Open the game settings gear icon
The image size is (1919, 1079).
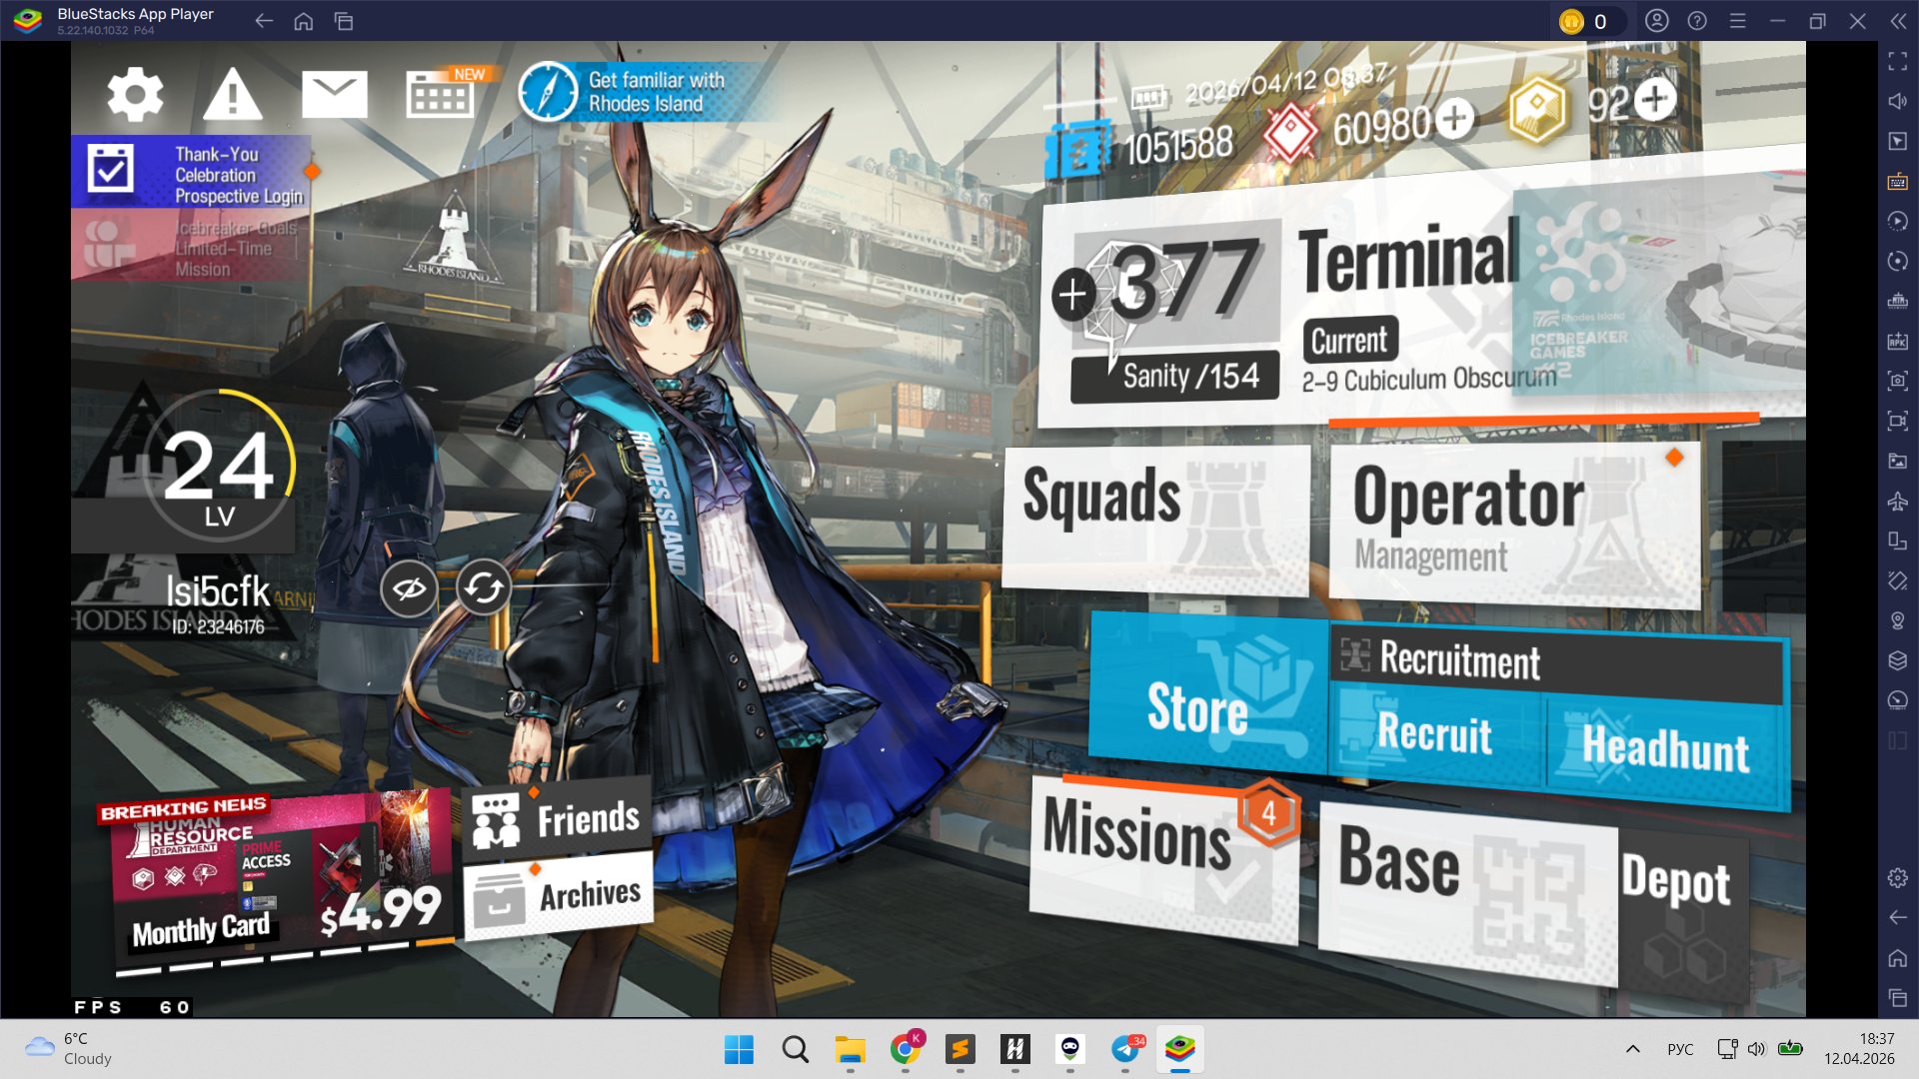tap(135, 95)
